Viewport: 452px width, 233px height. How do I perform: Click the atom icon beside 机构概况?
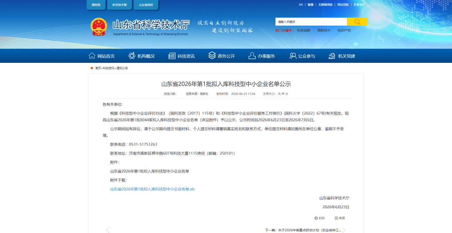tap(132, 56)
